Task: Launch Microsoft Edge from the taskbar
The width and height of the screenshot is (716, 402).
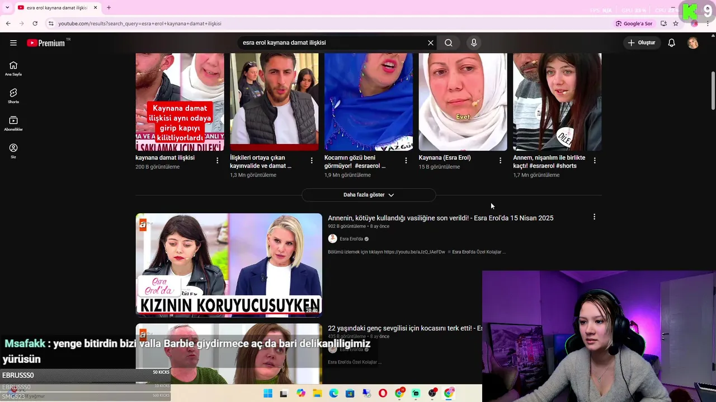Action: pos(333,394)
